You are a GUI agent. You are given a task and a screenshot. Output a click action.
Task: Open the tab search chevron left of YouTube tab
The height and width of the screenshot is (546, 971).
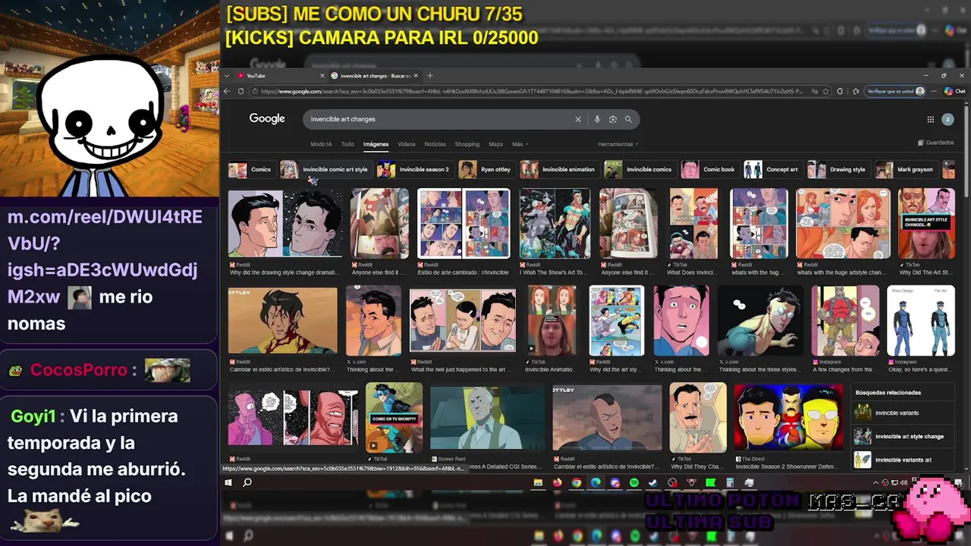227,76
